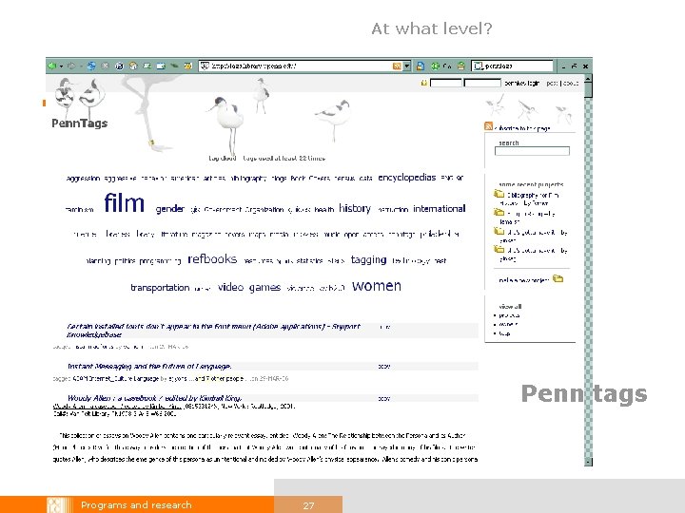Viewport: 685px width, 513px height.
Task: Select the international tag
Action: [x=439, y=208]
